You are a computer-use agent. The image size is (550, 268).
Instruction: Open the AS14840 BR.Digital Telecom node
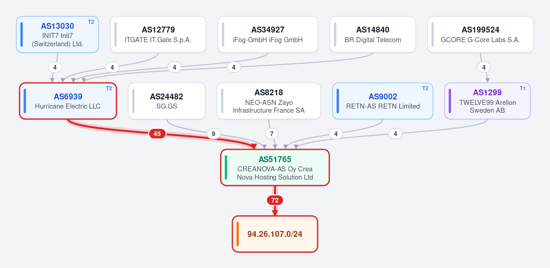(373, 34)
